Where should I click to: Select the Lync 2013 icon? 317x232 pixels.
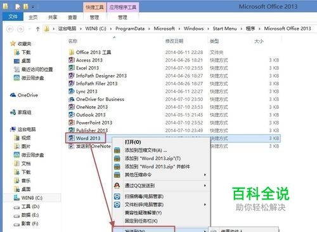click(72, 92)
